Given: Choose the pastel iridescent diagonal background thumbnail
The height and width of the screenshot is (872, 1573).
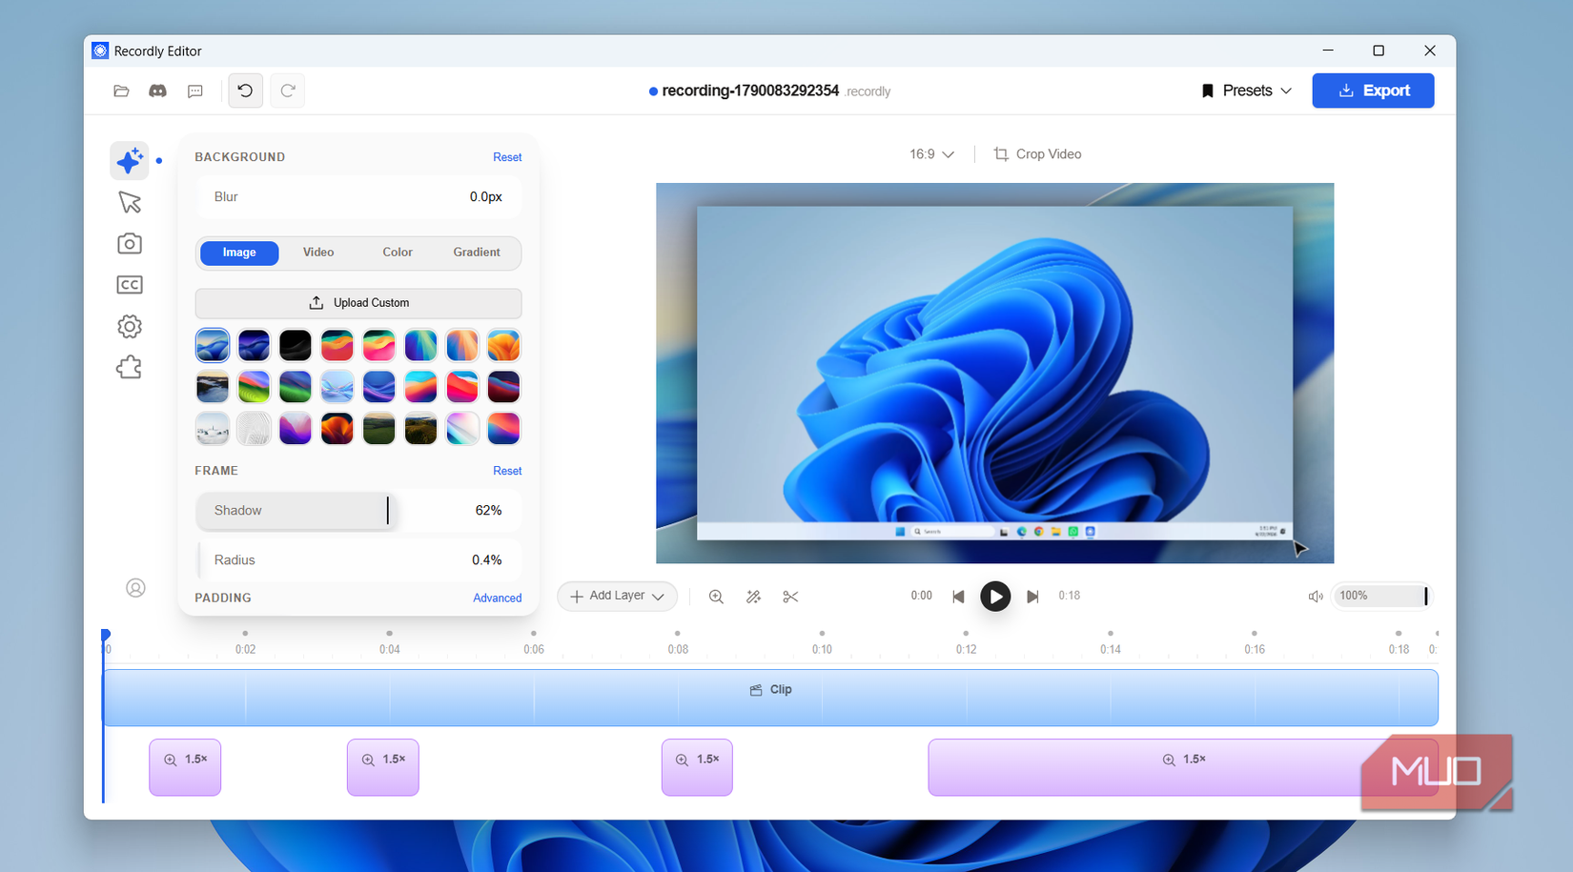Looking at the screenshot, I should click(x=461, y=429).
